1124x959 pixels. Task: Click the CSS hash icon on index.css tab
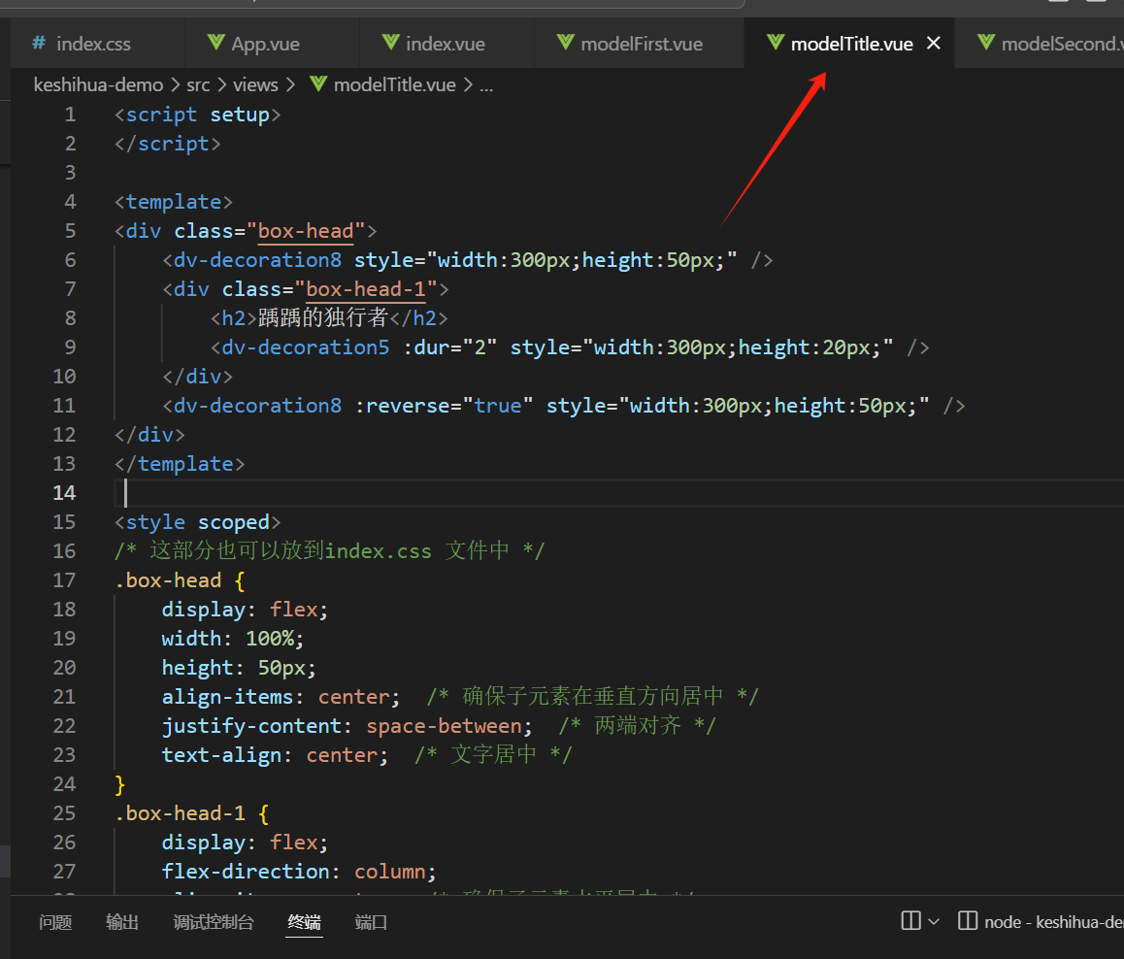(39, 43)
